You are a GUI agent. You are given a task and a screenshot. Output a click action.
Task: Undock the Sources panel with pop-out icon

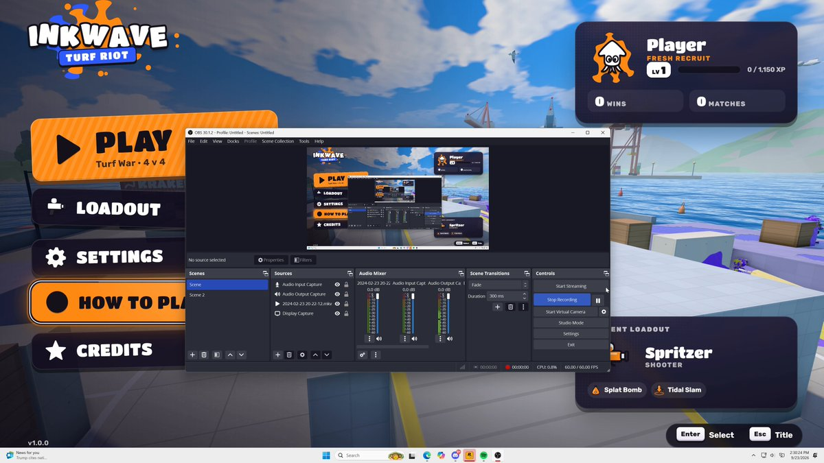click(350, 273)
